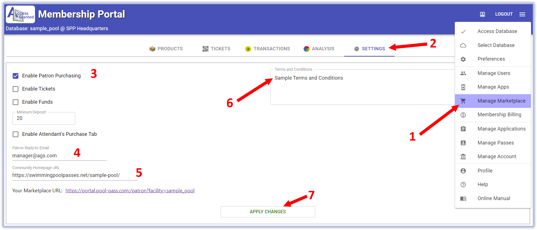Open the Marketplace URL link
The width and height of the screenshot is (537, 230).
130,191
